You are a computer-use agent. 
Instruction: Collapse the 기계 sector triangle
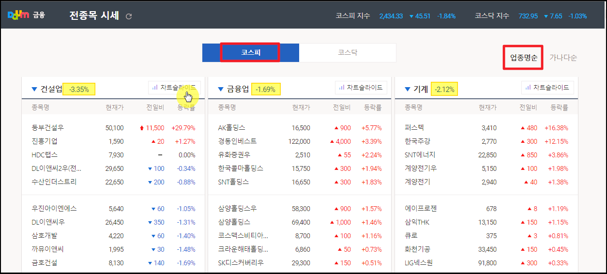point(407,89)
